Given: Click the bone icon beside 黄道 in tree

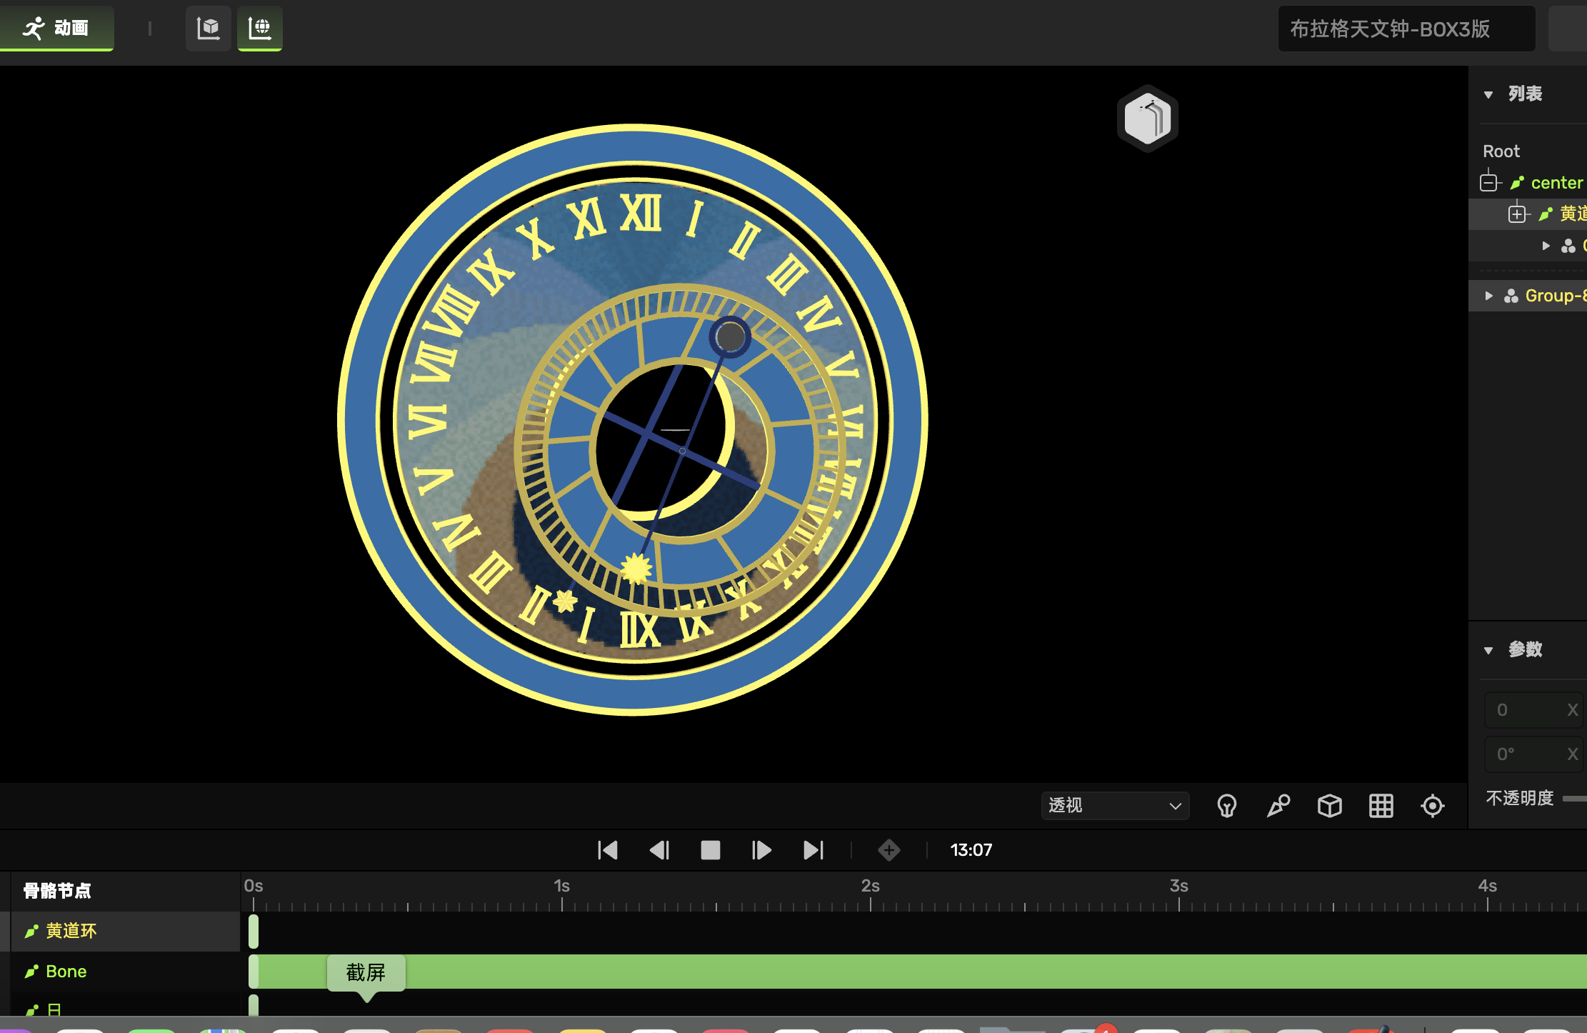Looking at the screenshot, I should (1546, 214).
